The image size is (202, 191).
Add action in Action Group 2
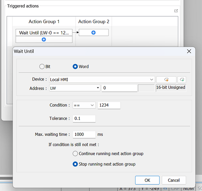click(x=93, y=33)
